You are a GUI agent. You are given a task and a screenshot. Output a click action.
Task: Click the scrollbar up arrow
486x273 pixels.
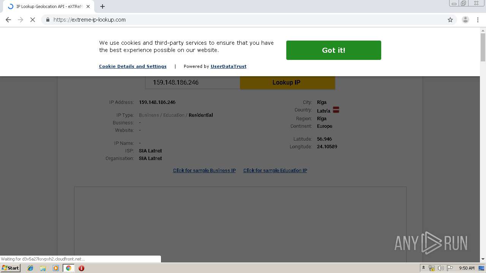[483, 30]
